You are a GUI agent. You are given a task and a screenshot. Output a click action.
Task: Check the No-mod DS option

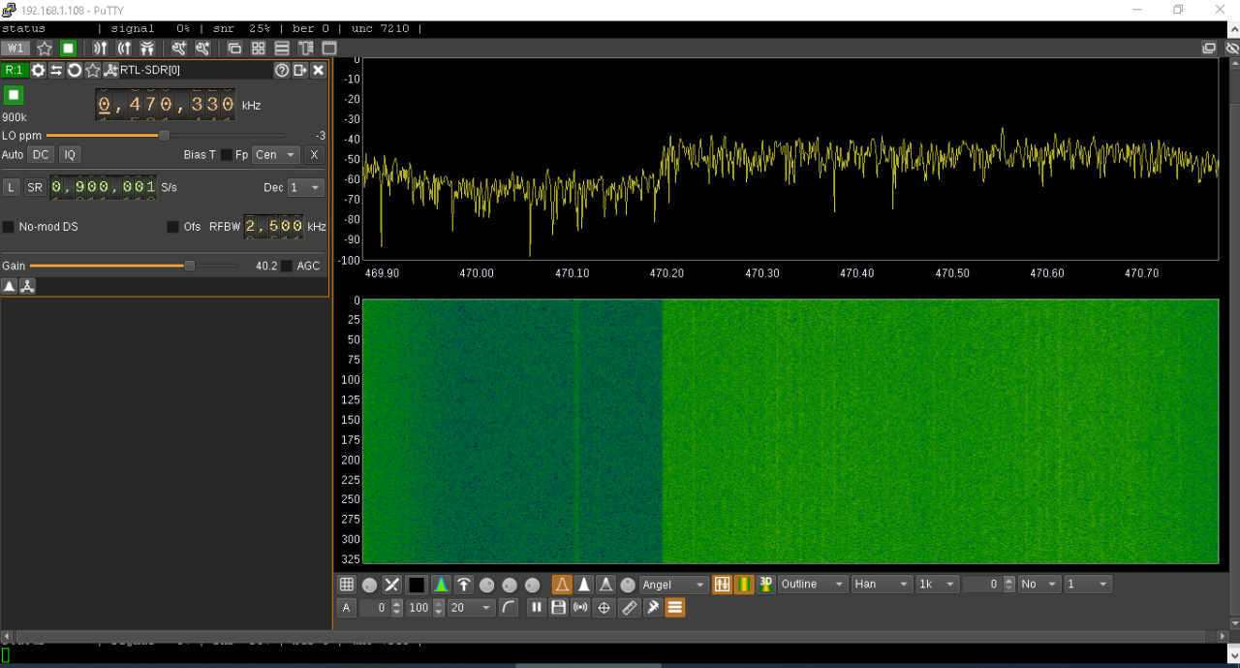click(x=9, y=227)
